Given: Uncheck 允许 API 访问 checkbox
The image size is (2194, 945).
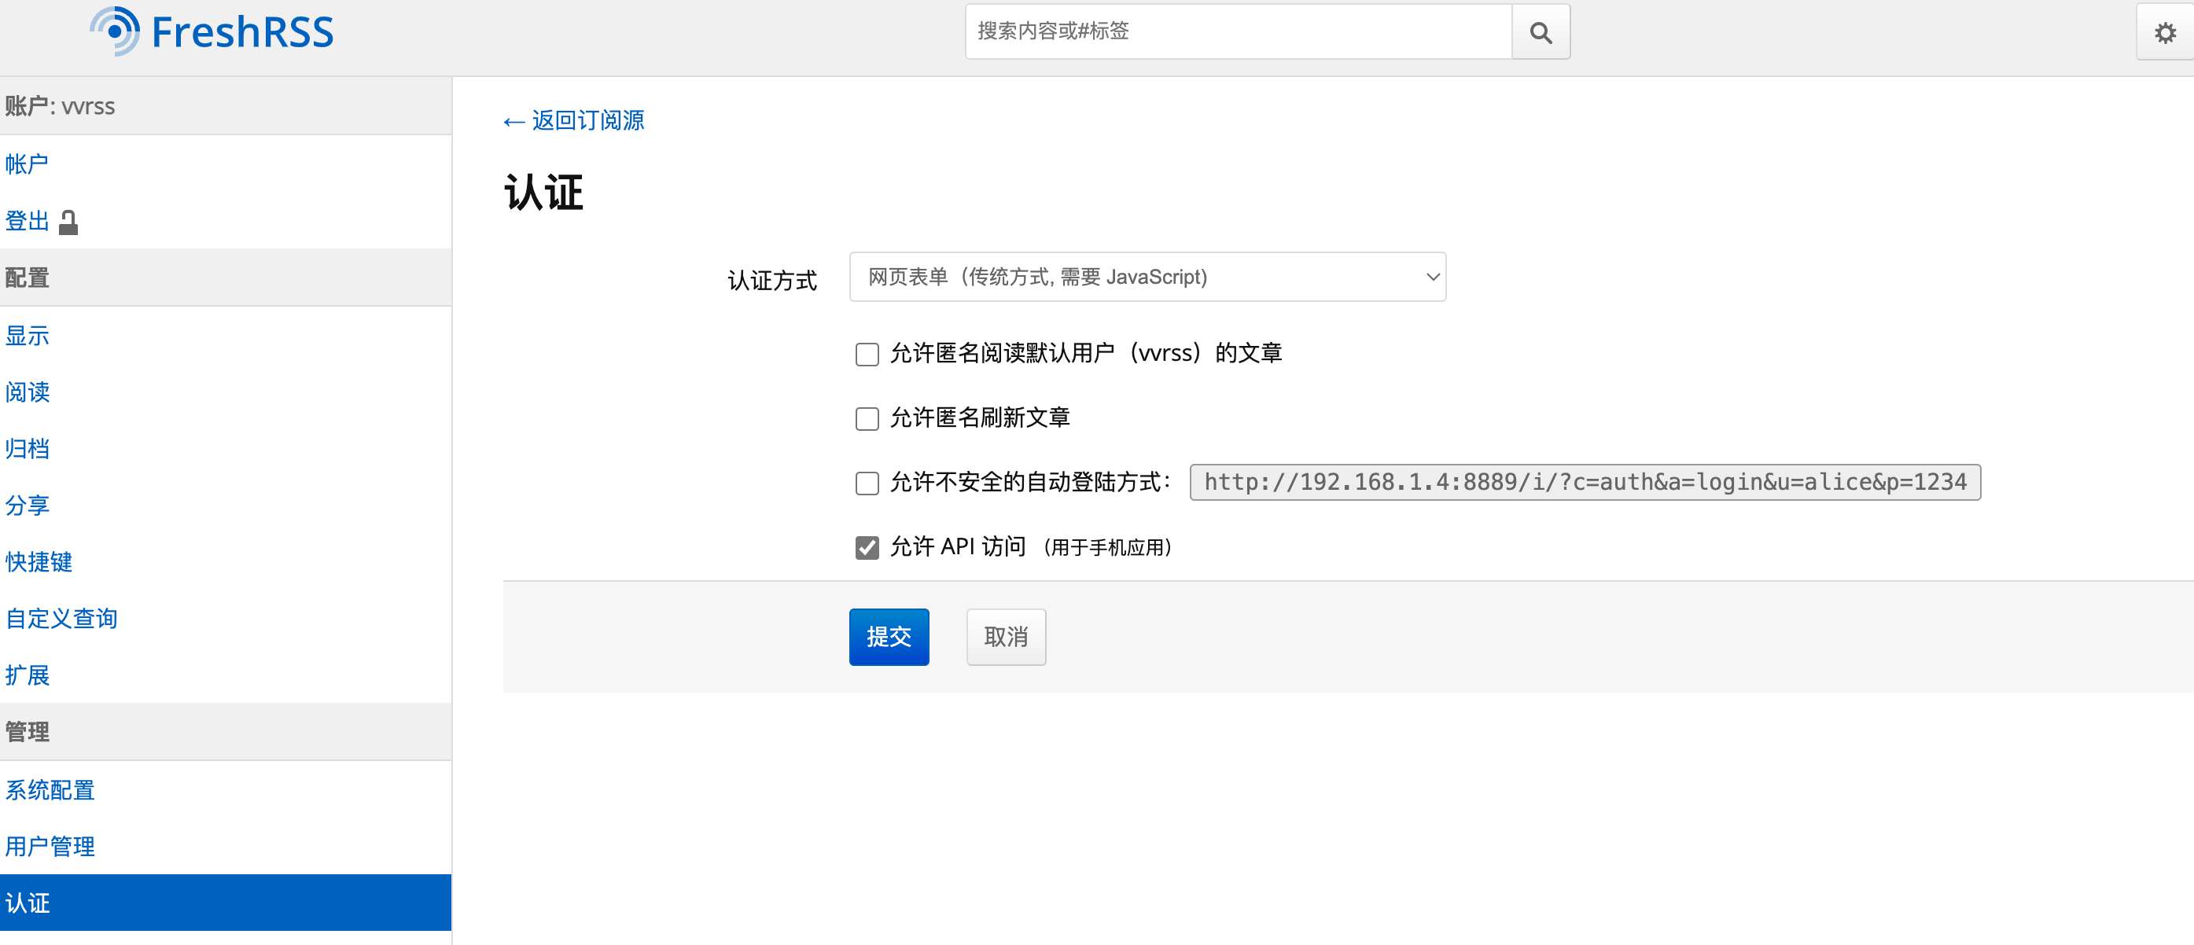Looking at the screenshot, I should click(x=866, y=547).
